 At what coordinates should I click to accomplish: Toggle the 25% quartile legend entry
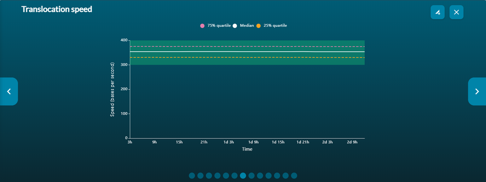(272, 26)
